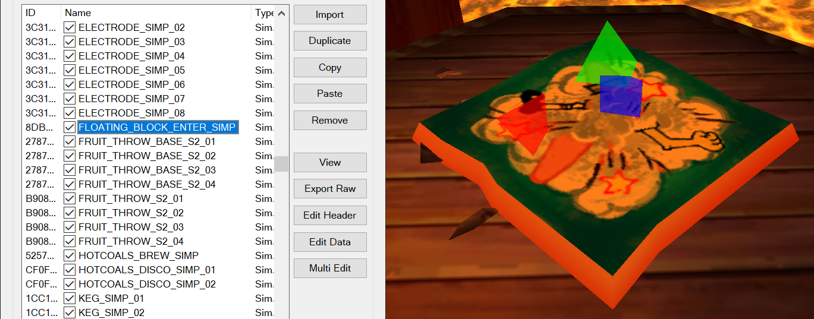Toggle HOTCOALS_BREW_SIMP checkbox

tap(70, 255)
